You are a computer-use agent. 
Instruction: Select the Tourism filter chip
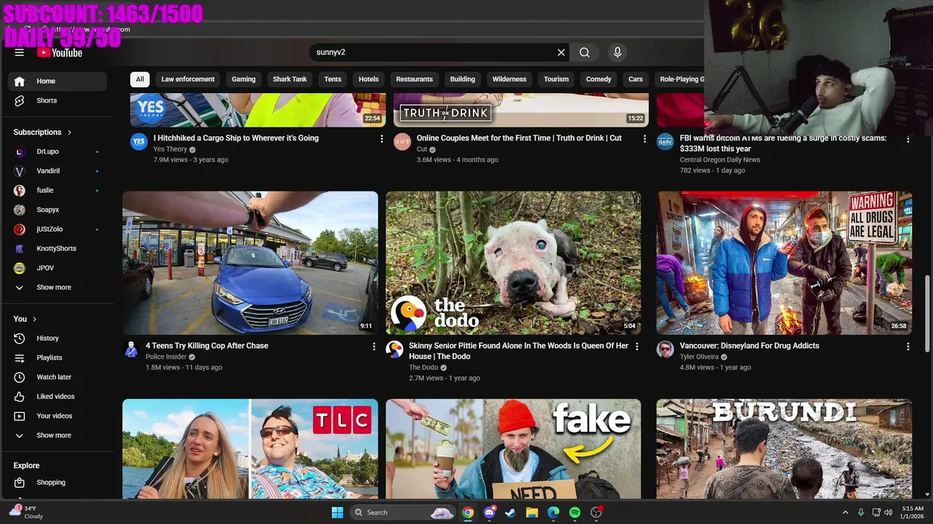[556, 79]
